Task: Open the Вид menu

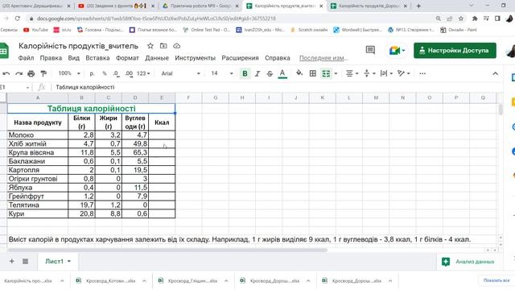Action: (73, 58)
